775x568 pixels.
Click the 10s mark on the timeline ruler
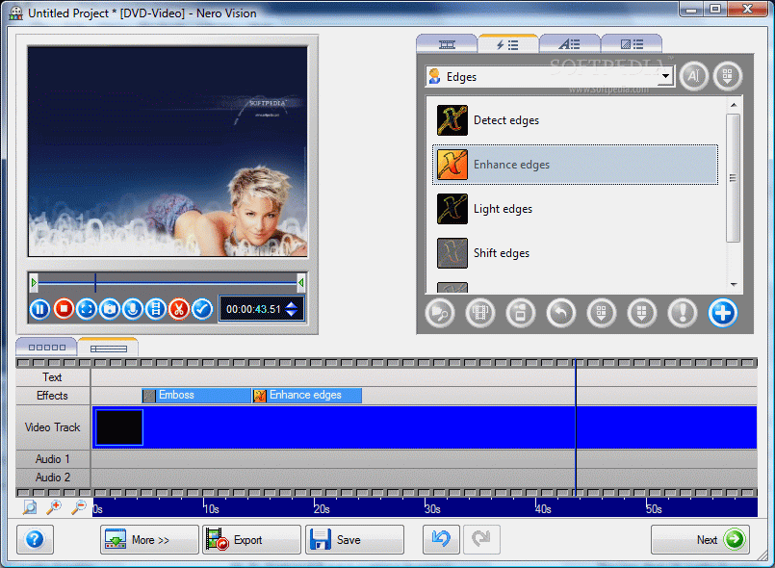pyautogui.click(x=210, y=508)
